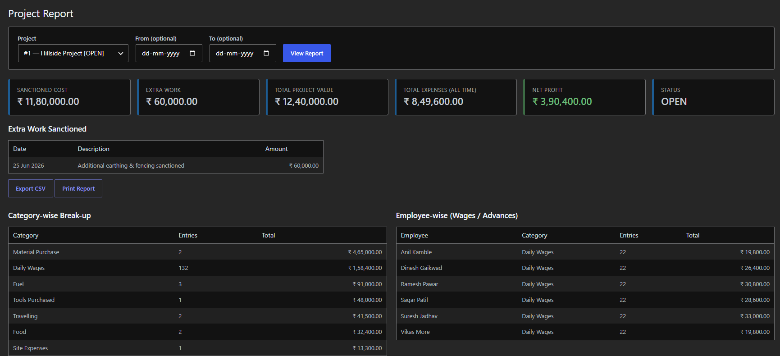Click the Material Purchase category row

point(197,252)
